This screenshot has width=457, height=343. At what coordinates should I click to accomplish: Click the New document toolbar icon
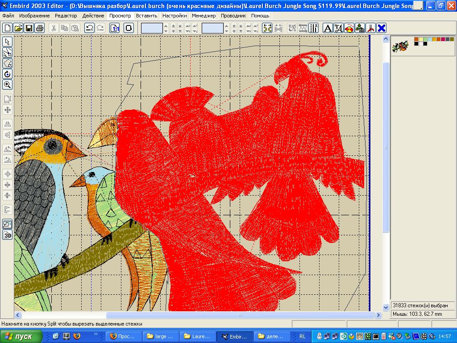(x=7, y=28)
